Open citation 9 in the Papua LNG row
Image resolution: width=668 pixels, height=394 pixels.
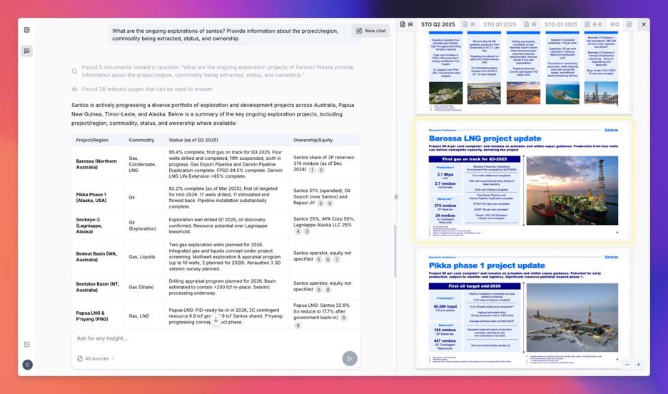[x=298, y=325]
